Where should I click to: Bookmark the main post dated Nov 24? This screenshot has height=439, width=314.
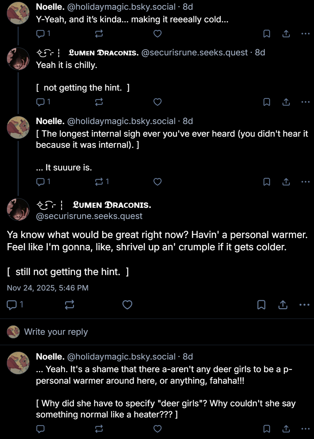click(x=262, y=305)
